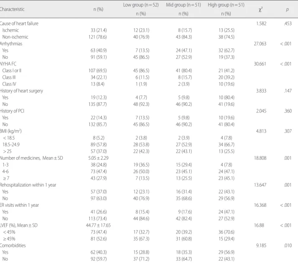Select 'Number of medicines, Mean ± SD' label
This screenshot has width=298, height=263.
click(31, 158)
